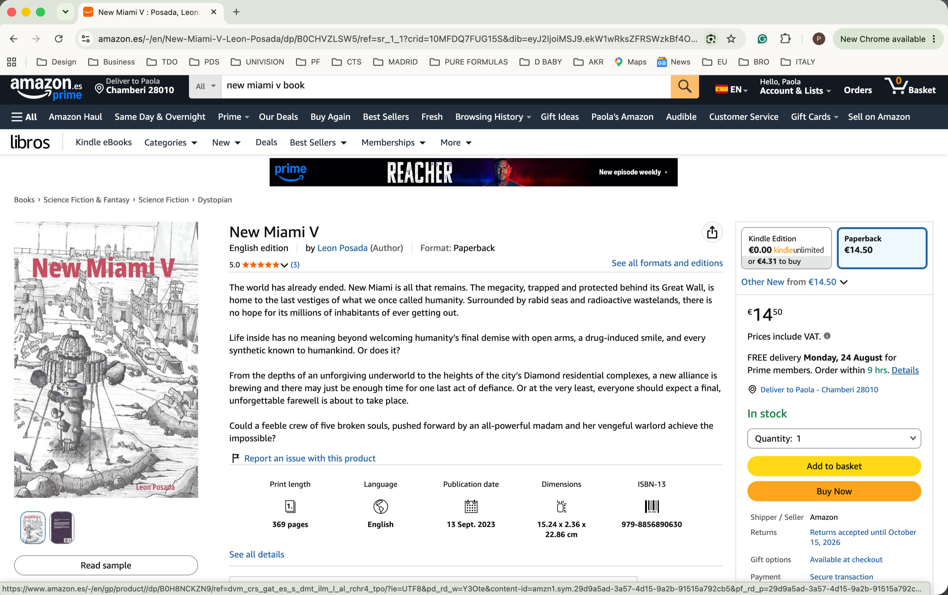
Task: Open the Basket cart icon
Action: tap(910, 86)
